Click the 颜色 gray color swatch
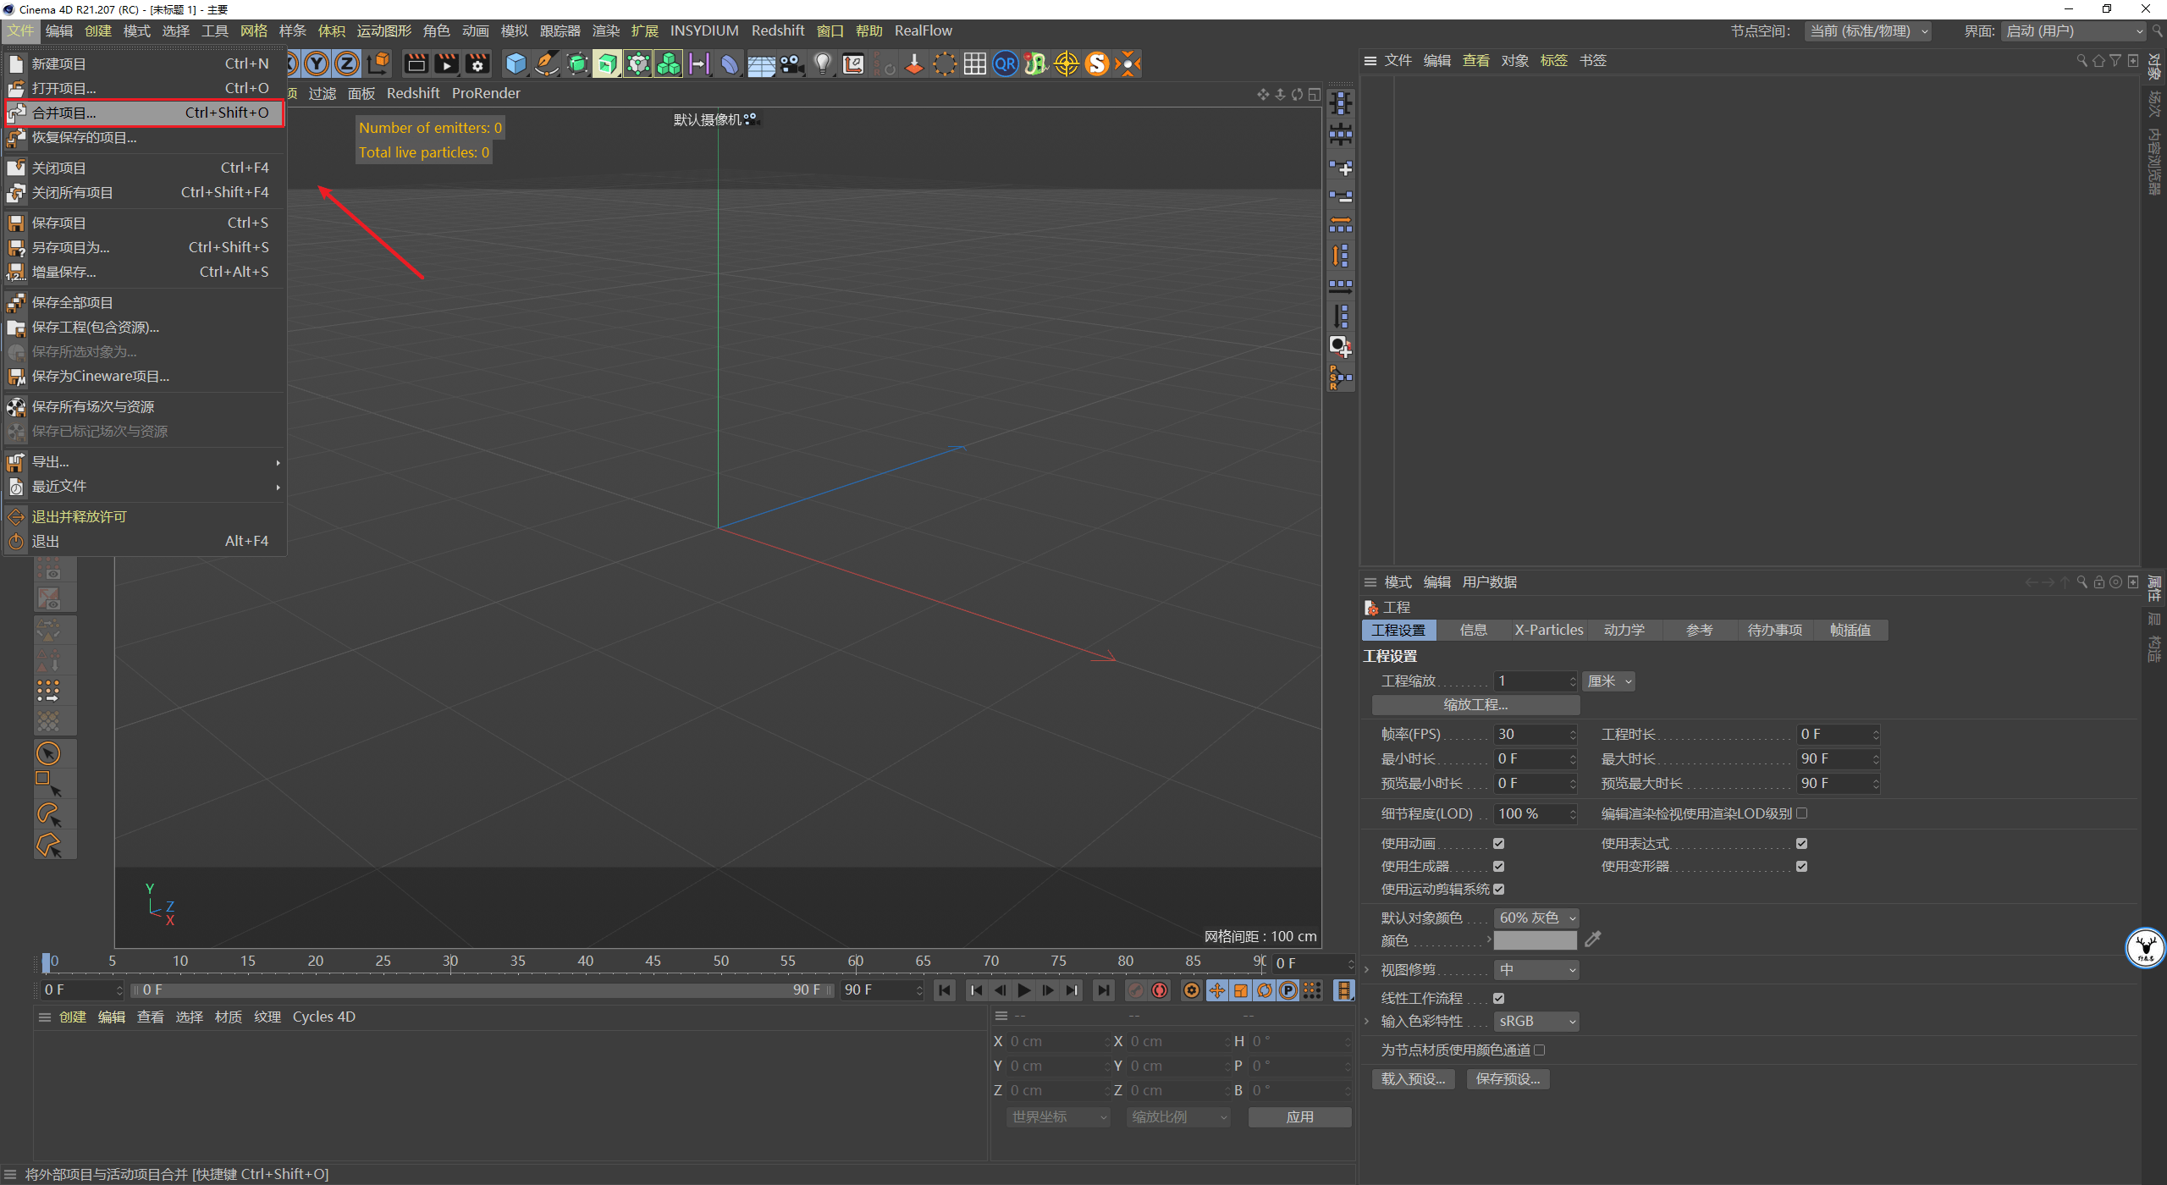 1535,940
